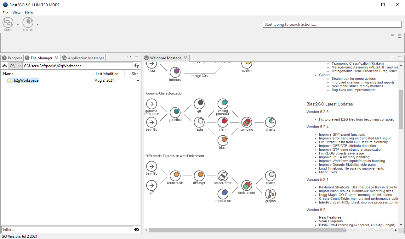Click the charts node after combine
This screenshot has height=239, width=405.
pos(270,122)
